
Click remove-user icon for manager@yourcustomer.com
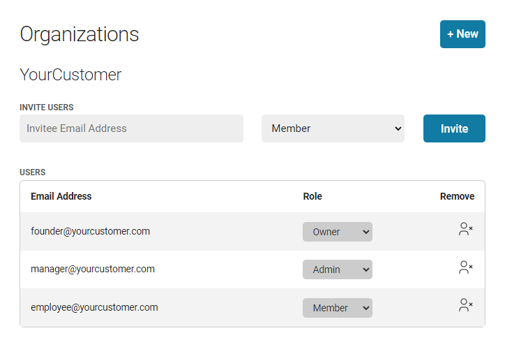coord(465,267)
